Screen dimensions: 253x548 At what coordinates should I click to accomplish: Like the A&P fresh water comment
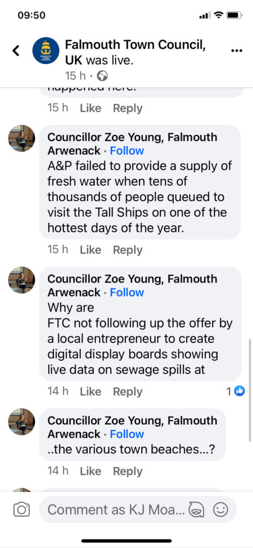pyautogui.click(x=90, y=249)
